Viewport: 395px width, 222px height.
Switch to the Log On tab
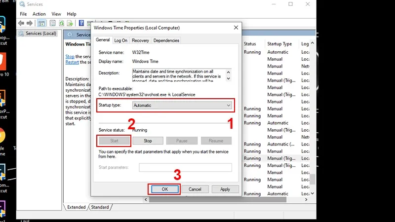click(121, 40)
